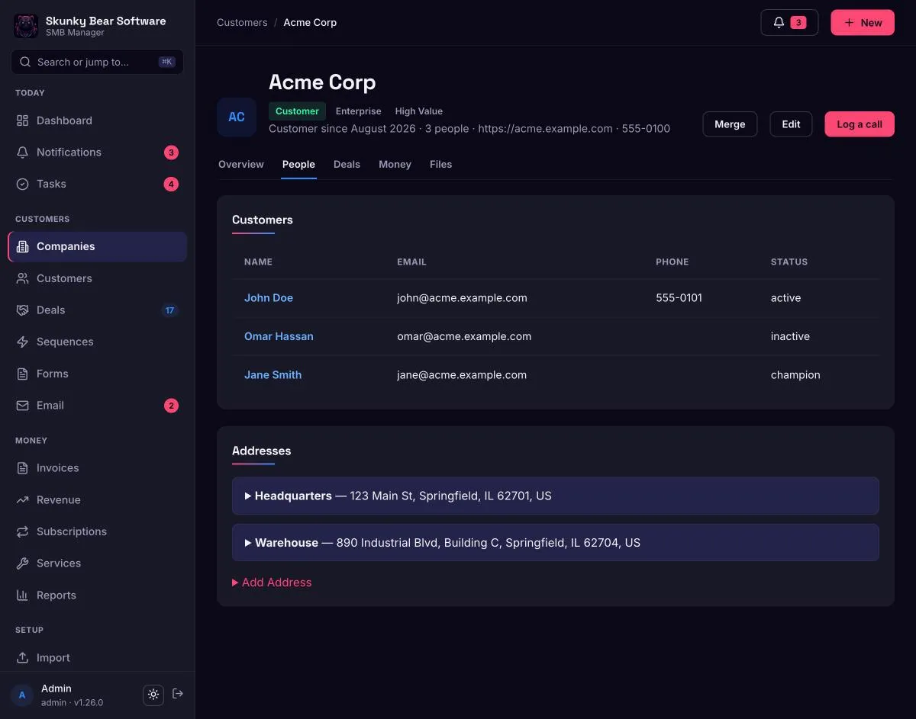Open John Doe's contact link
Screen dimensions: 916x719
click(269, 298)
